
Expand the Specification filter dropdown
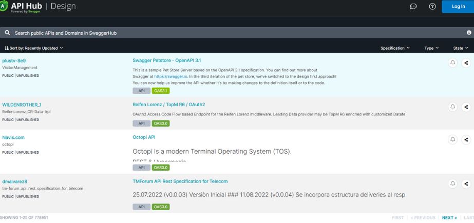(395, 48)
